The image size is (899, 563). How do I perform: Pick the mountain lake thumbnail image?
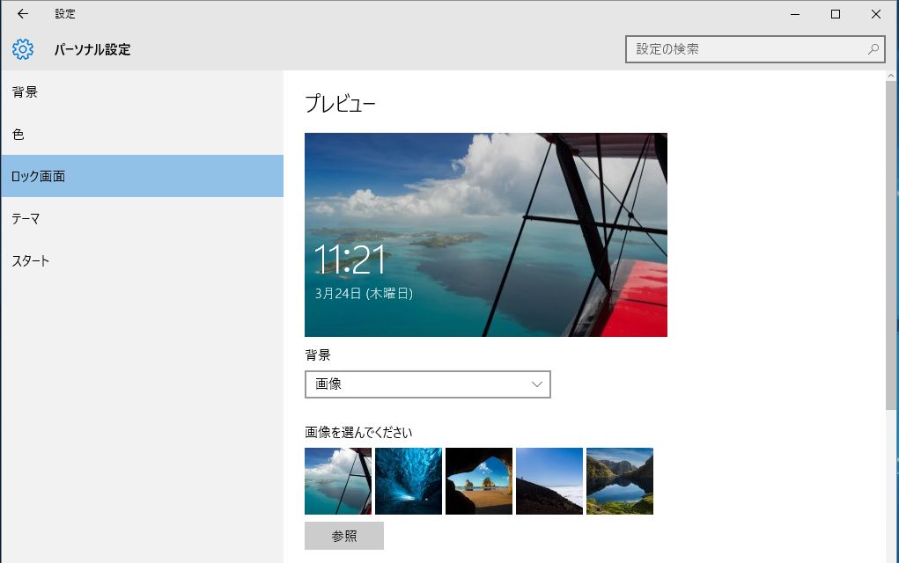coord(620,481)
